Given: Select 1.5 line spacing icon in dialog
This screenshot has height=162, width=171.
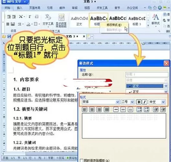Looking at the screenshot, I should 123,110.
